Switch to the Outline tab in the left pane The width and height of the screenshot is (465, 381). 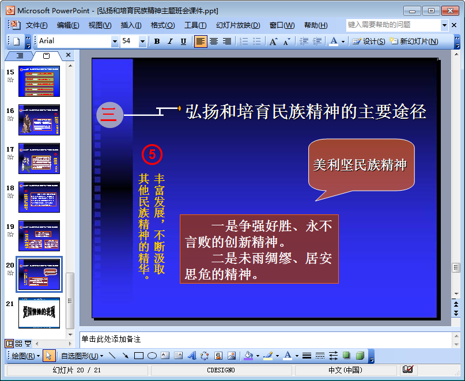[x=20, y=55]
